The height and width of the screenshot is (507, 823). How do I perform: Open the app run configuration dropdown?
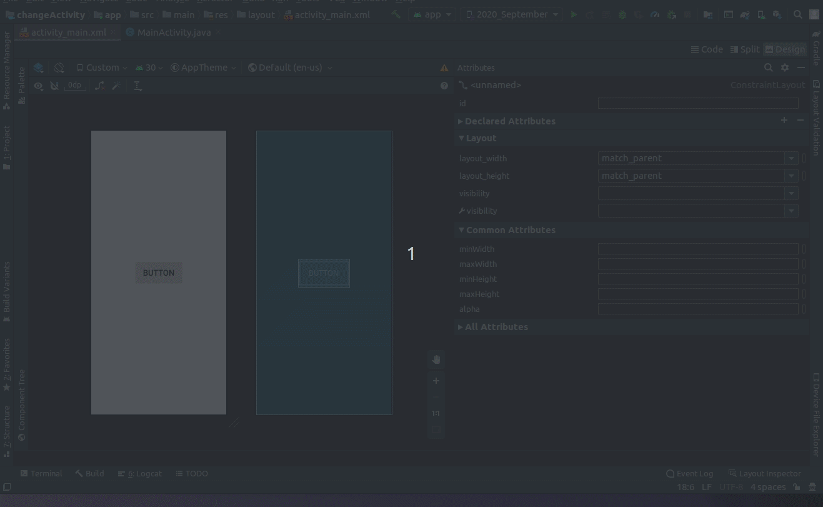[x=432, y=14]
